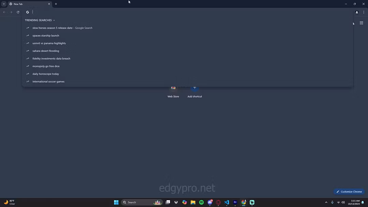Open Spotify from the taskbar
368x207 pixels.
click(x=201, y=202)
